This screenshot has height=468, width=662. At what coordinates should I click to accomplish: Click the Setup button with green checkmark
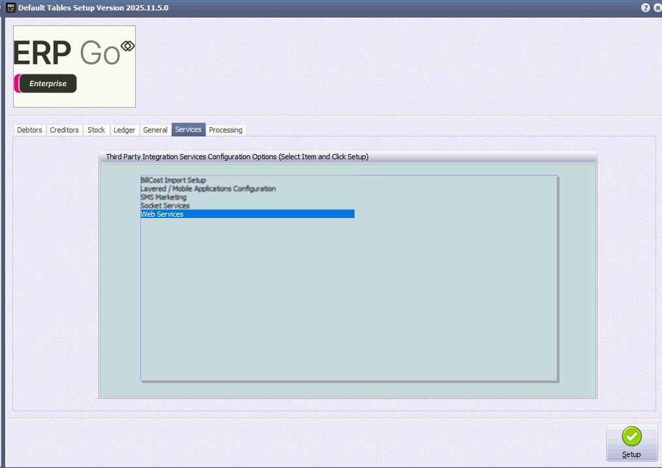coord(631,443)
